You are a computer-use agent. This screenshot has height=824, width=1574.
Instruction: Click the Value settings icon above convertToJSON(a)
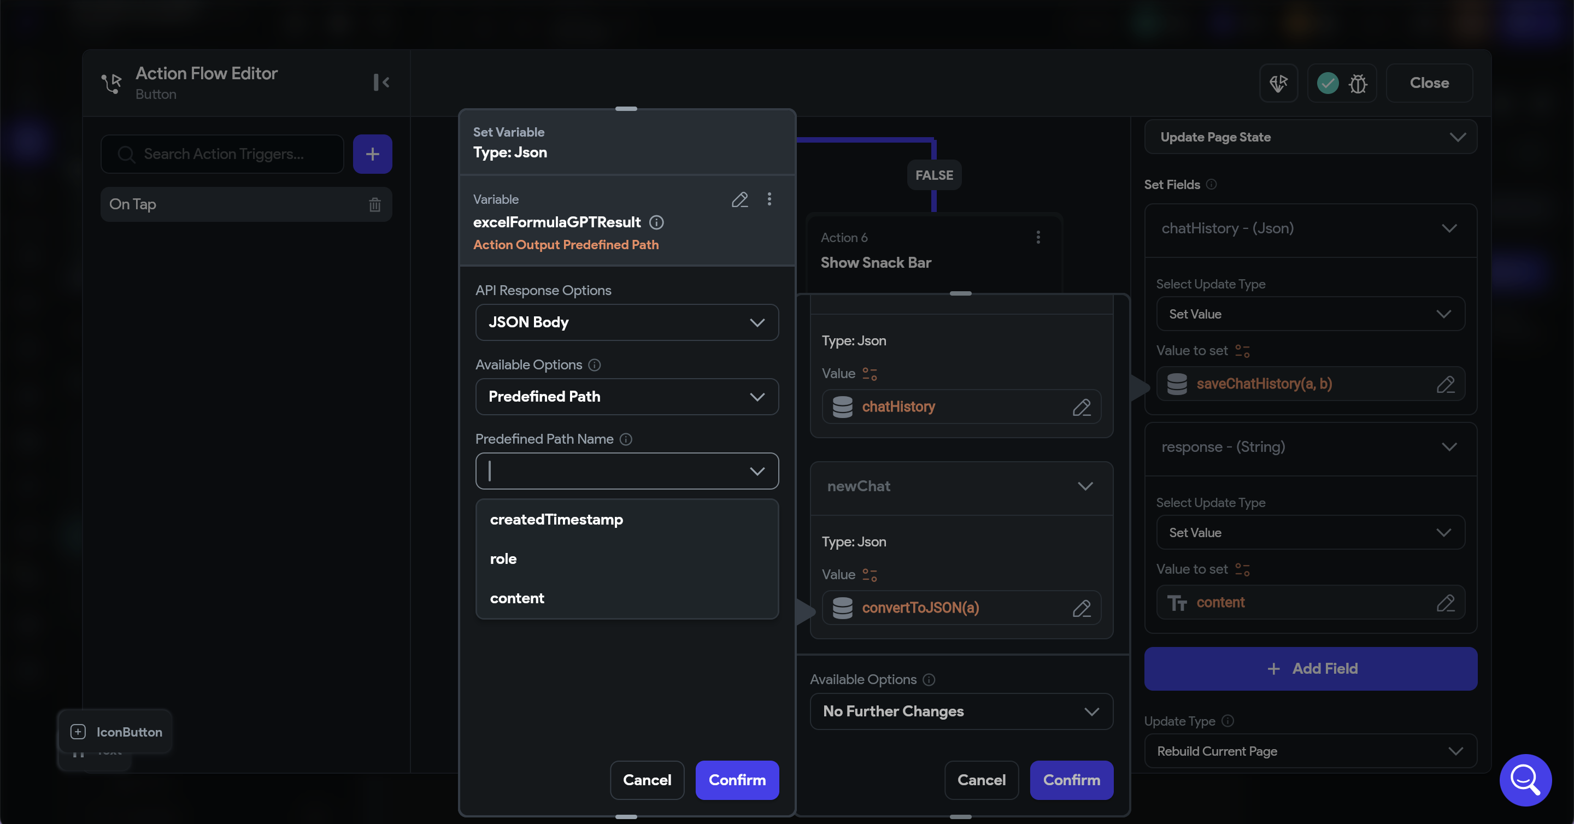[870, 575]
